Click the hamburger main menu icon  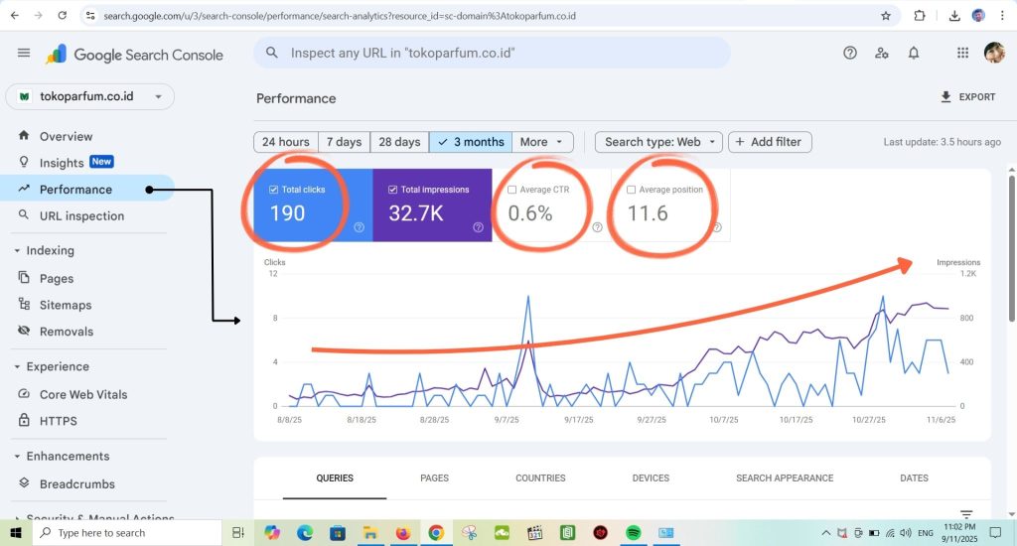[x=24, y=54]
